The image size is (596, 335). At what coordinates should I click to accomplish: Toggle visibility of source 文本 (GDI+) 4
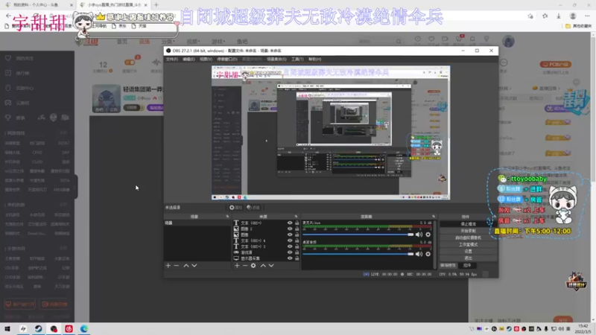tap(290, 240)
